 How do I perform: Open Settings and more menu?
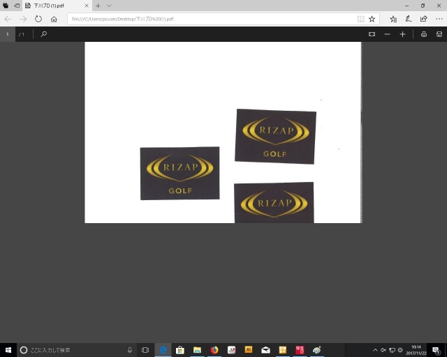click(439, 19)
